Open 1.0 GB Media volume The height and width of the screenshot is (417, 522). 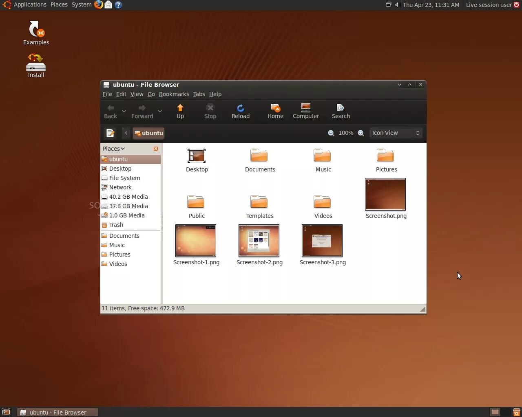[130, 215]
